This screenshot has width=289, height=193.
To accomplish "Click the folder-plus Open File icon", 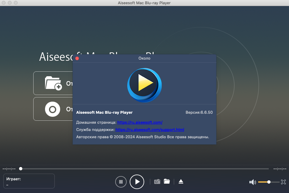I will click(53, 83).
